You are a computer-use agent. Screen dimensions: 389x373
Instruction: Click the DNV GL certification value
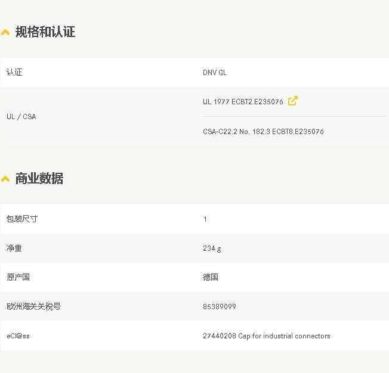coord(215,73)
